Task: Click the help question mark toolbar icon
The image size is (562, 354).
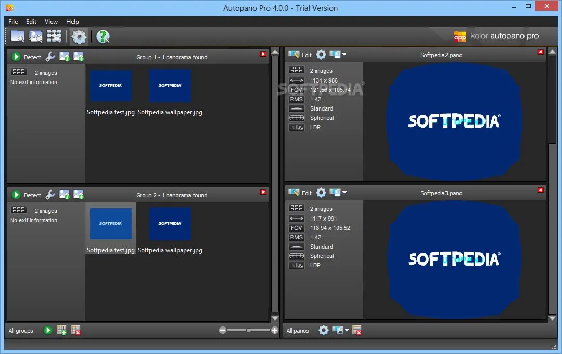Action: click(x=103, y=36)
